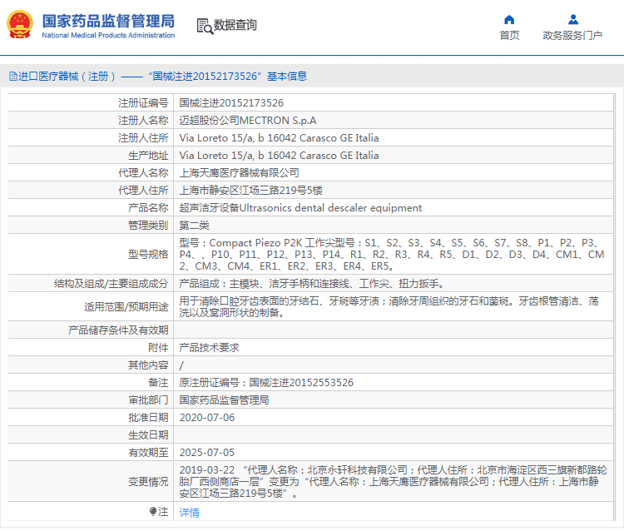Image resolution: width=624 pixels, height=531 pixels.
Task: Click the 生效日期 row label
Action: 148,435
